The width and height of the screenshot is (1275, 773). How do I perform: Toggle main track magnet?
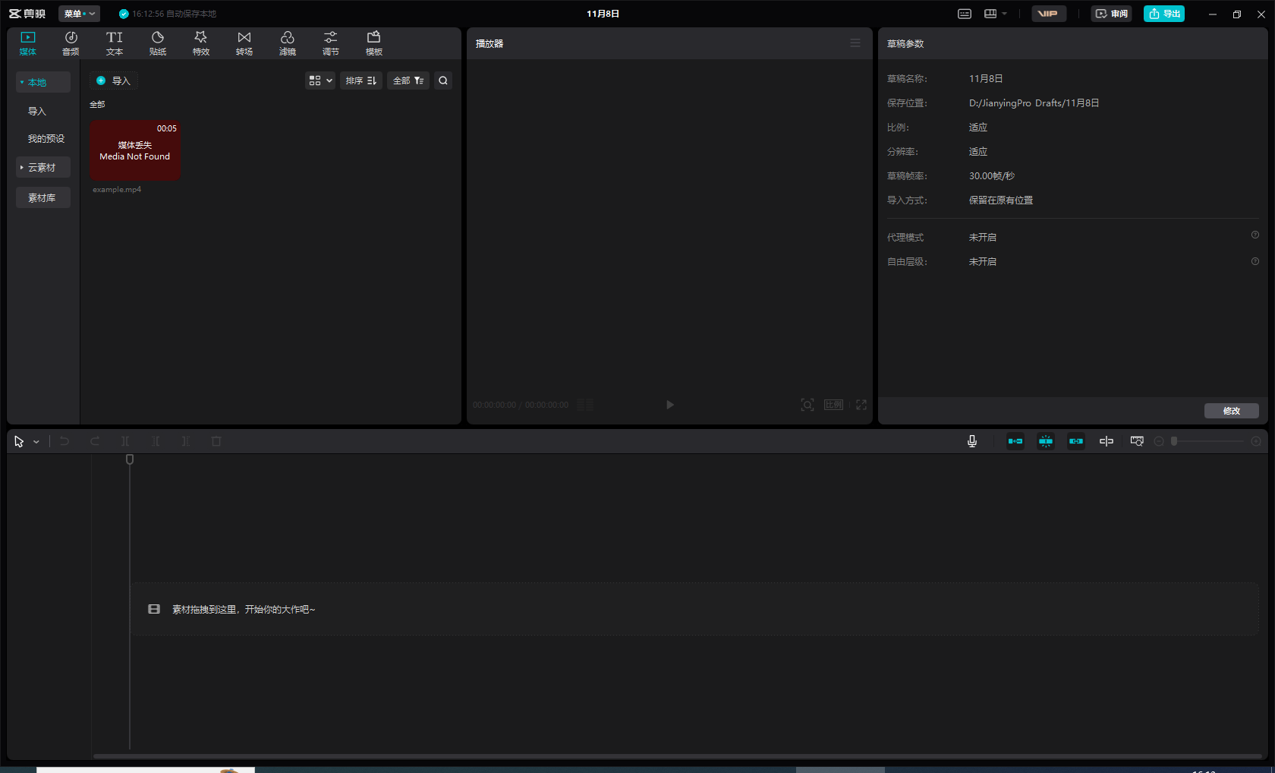pyautogui.click(x=1015, y=441)
